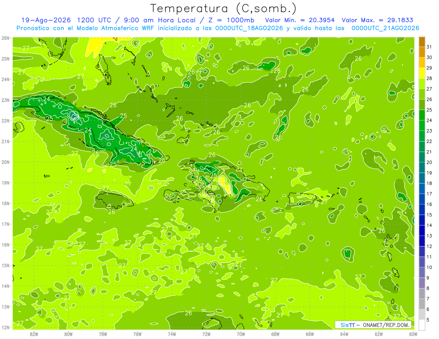Click the "15N" latitude axis label

pos(5,265)
